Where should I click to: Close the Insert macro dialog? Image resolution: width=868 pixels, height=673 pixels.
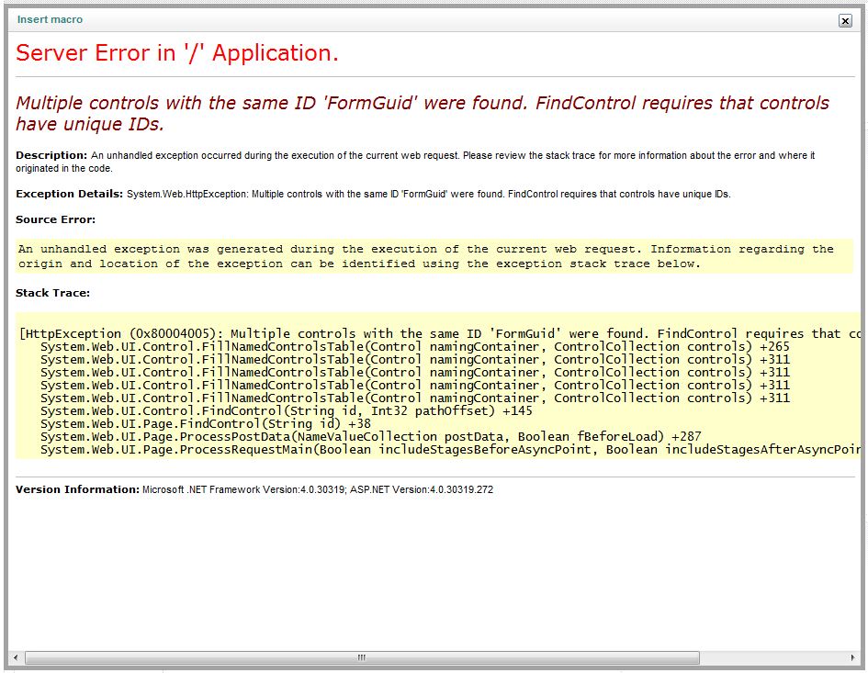(845, 20)
